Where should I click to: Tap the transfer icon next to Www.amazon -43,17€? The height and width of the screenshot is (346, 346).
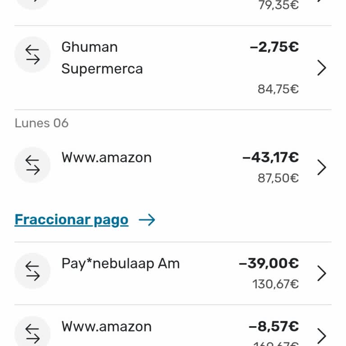(32, 165)
